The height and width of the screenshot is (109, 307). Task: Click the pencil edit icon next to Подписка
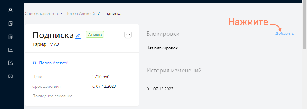pos(78,36)
